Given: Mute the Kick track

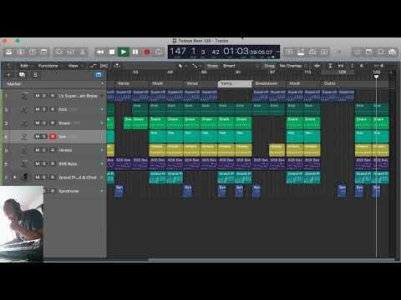Looking at the screenshot, I should (38, 109).
